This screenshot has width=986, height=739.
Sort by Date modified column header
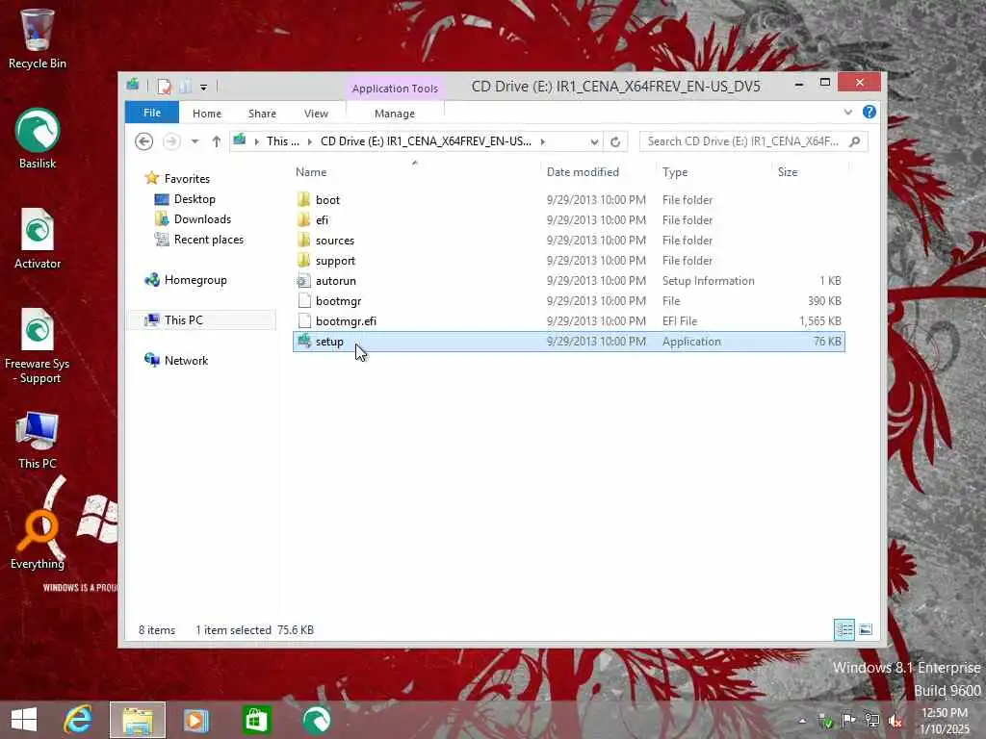click(x=583, y=171)
